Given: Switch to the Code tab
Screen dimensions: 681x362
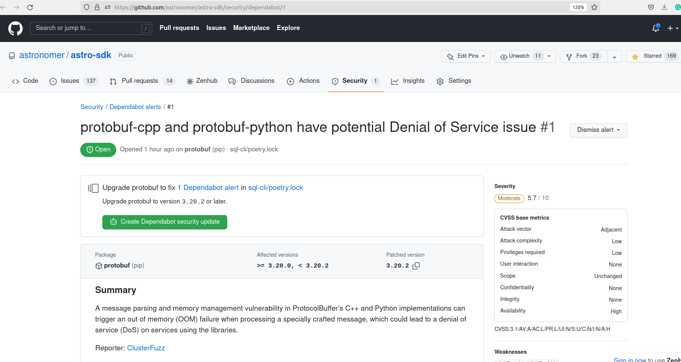Looking at the screenshot, I should (x=25, y=81).
